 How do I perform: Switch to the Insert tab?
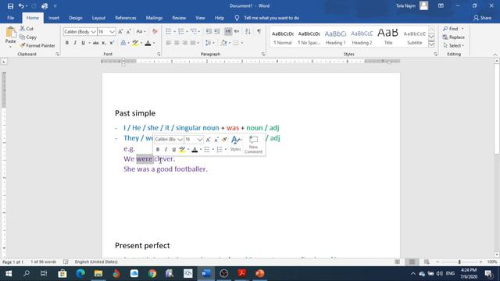(54, 18)
